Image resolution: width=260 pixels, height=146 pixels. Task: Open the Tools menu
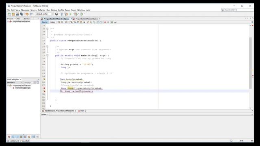point(74,10)
